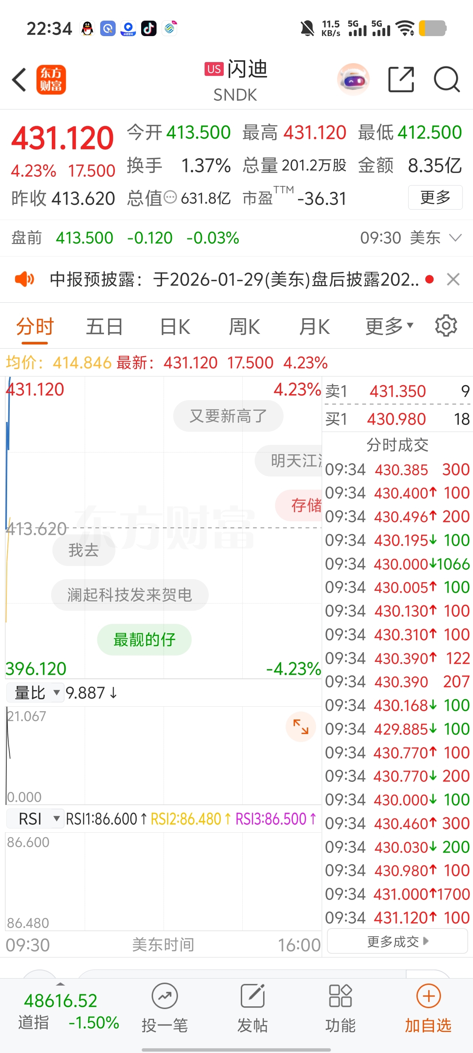
Task: Tap the 均价 414.846 label
Action: click(59, 363)
